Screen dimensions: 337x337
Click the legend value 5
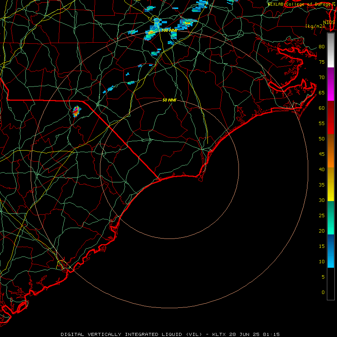(323, 277)
